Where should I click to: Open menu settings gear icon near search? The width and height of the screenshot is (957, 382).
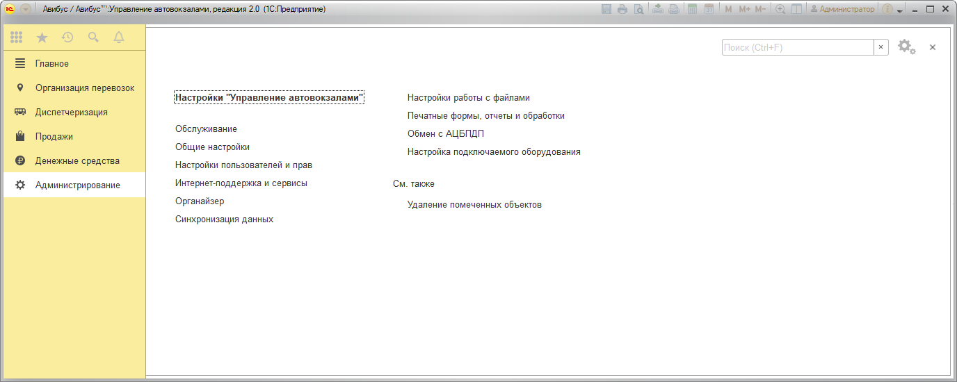[x=906, y=47]
